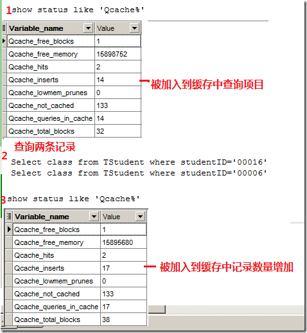Click the lower table grid corner icon
The width and height of the screenshot is (307, 333).
(9, 217)
